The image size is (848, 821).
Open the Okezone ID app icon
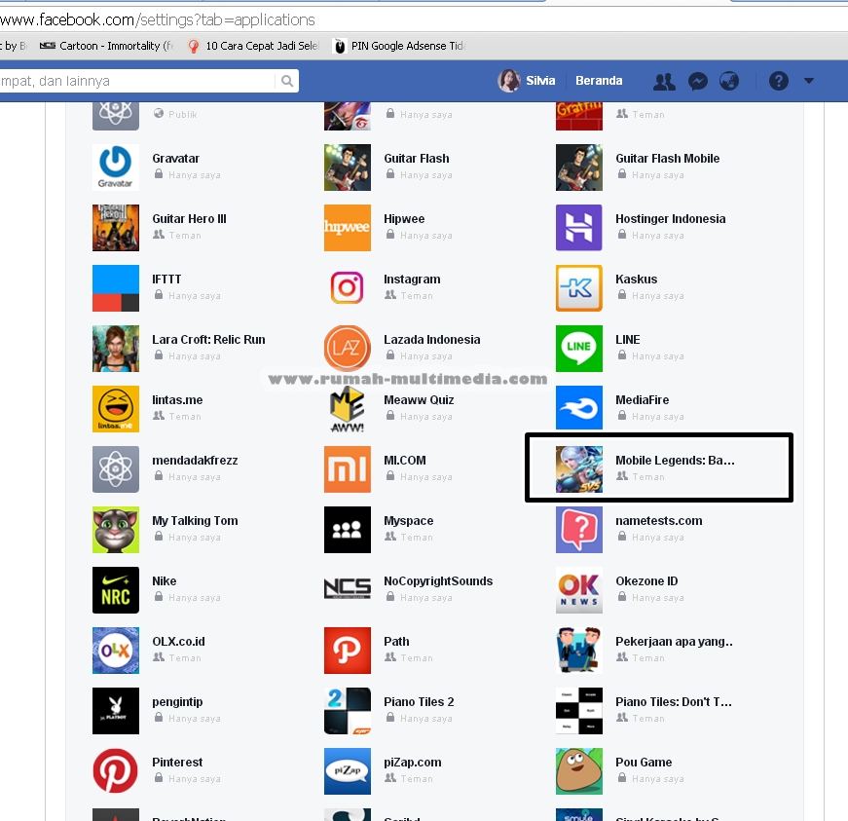pyautogui.click(x=578, y=590)
